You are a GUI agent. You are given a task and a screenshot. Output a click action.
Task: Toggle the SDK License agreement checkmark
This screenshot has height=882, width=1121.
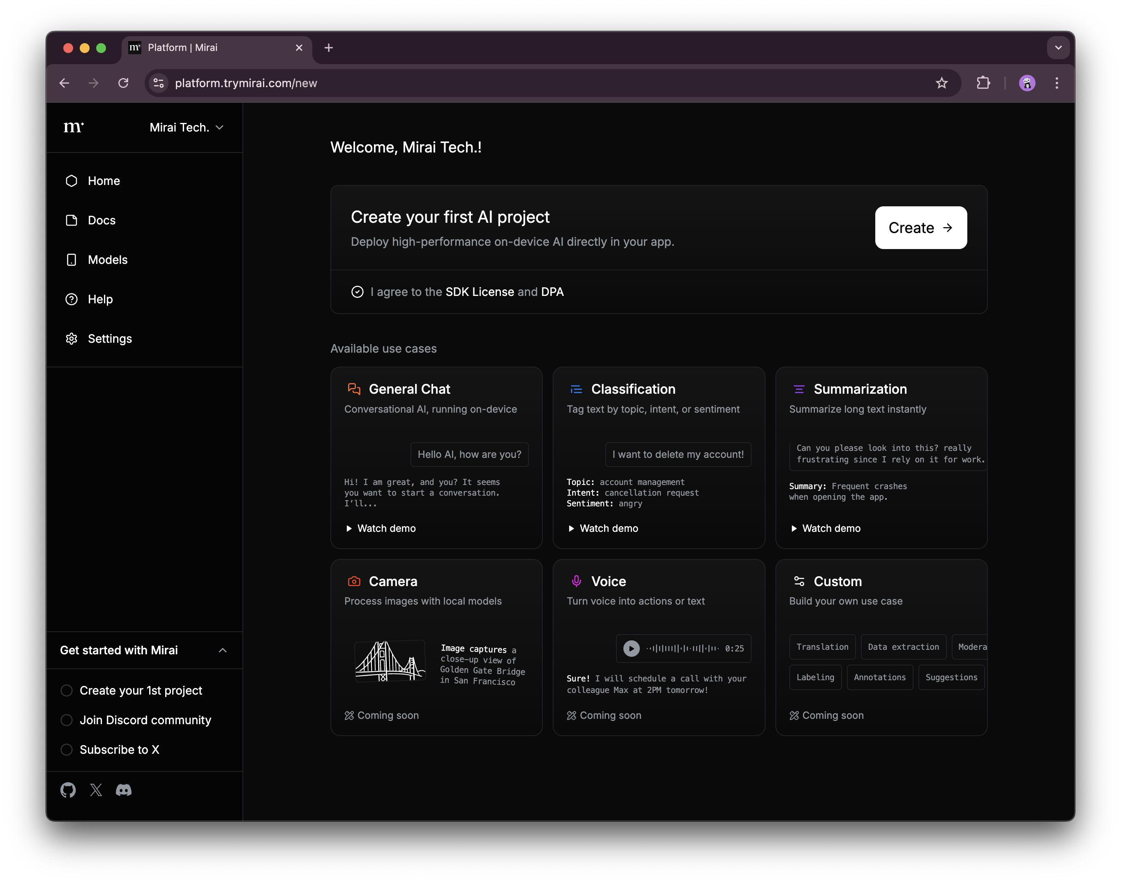pos(358,292)
